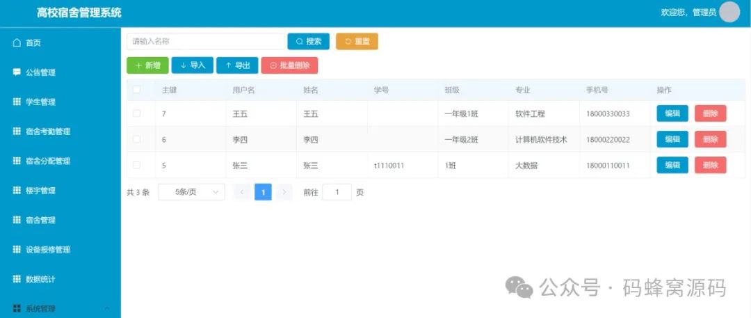Click 编辑 for the 王五 row
Viewport: 751px width, 318px height.
point(672,113)
